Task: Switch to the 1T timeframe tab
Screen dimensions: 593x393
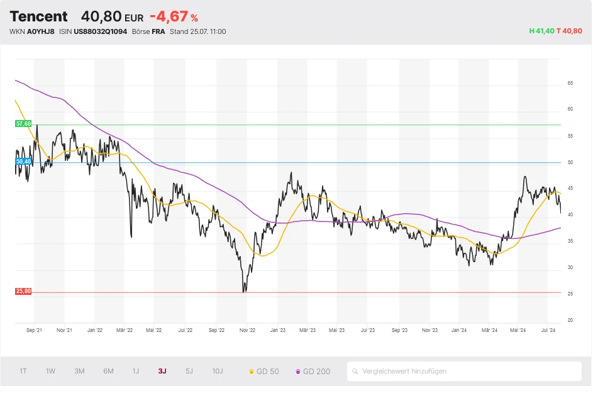Action: click(x=23, y=372)
